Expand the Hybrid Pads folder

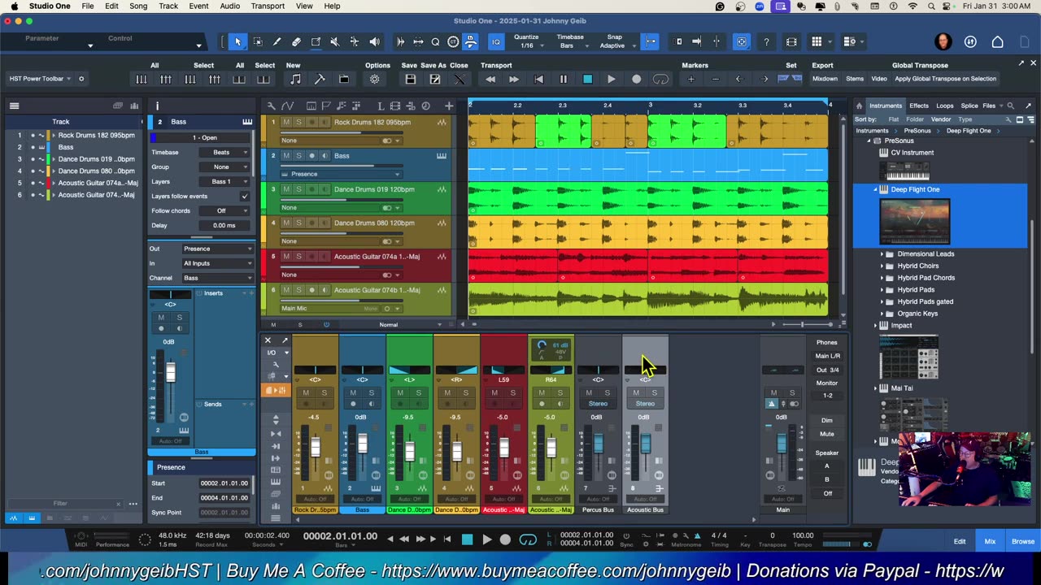tap(882, 289)
